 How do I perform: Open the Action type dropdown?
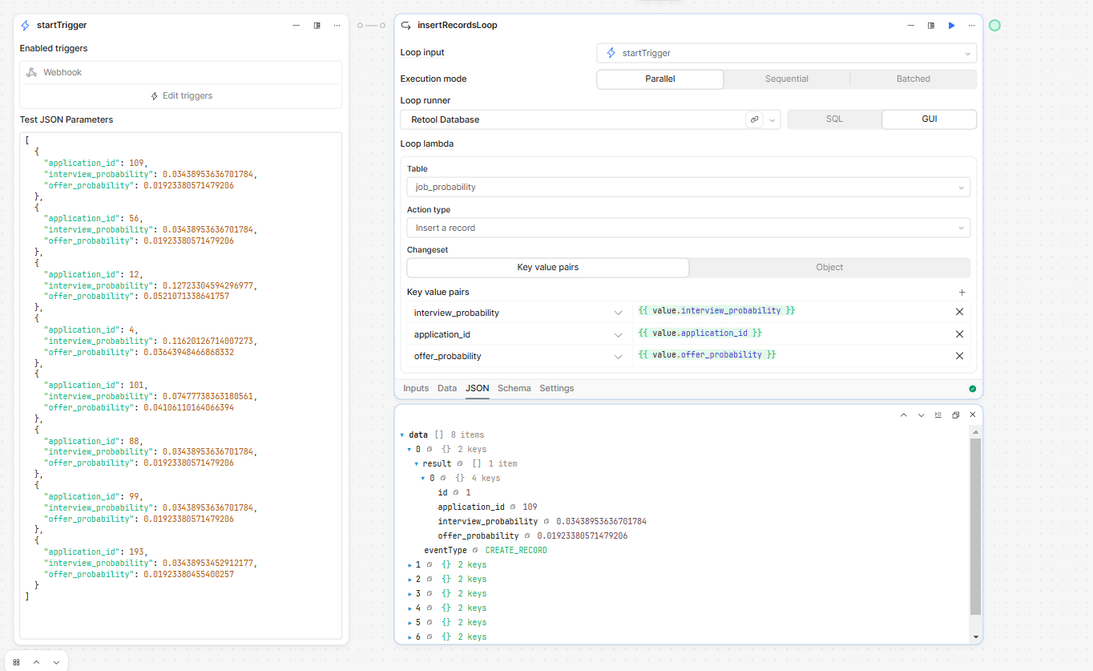(688, 228)
